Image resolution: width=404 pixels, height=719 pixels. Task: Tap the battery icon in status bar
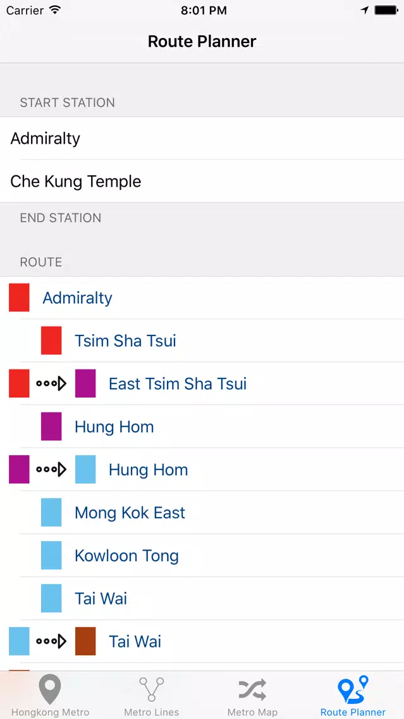pyautogui.click(x=386, y=10)
